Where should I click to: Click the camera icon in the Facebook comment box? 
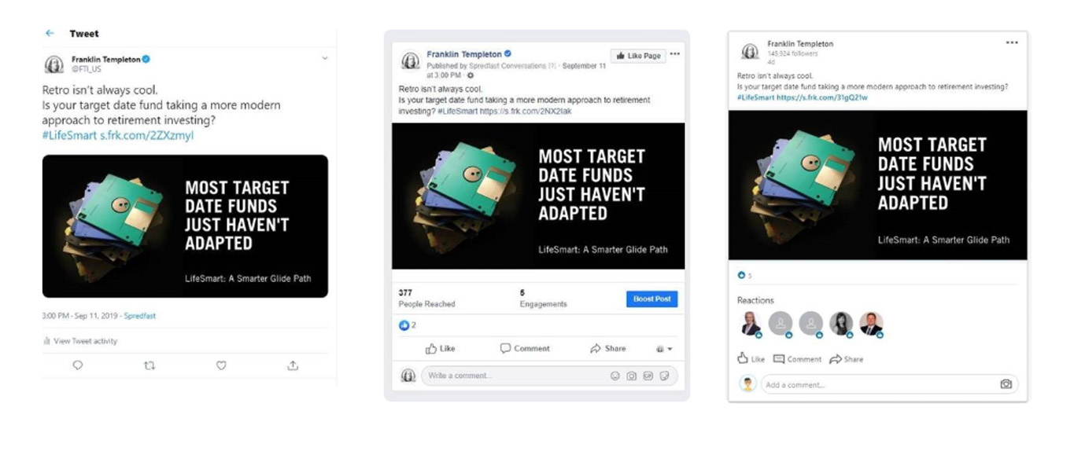coord(631,376)
